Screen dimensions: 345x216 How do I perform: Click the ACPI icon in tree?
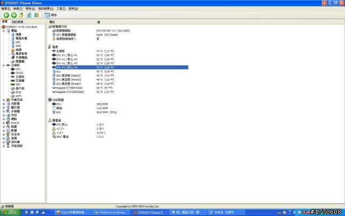point(12,96)
